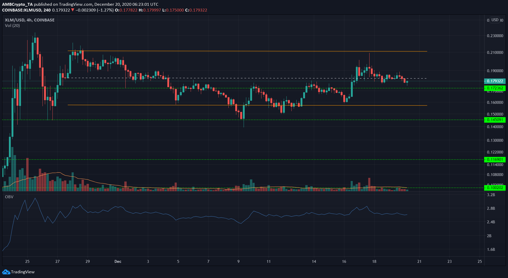Click the 0.150000 price axis tick

pyautogui.click(x=495, y=114)
